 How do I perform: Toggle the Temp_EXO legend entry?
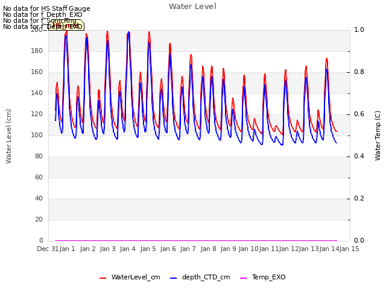tap(263, 277)
